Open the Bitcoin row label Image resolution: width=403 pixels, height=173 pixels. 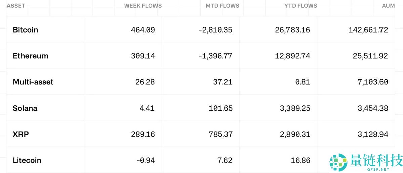click(26, 30)
